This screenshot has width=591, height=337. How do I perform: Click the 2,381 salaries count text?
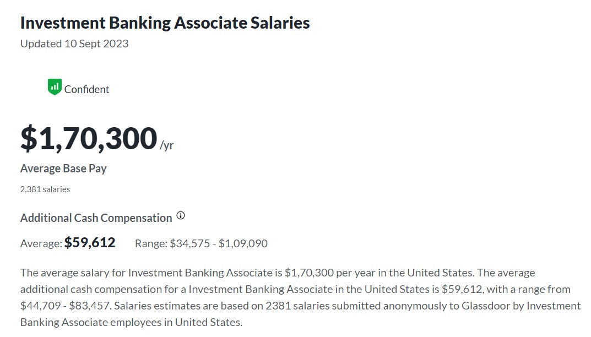tap(45, 189)
